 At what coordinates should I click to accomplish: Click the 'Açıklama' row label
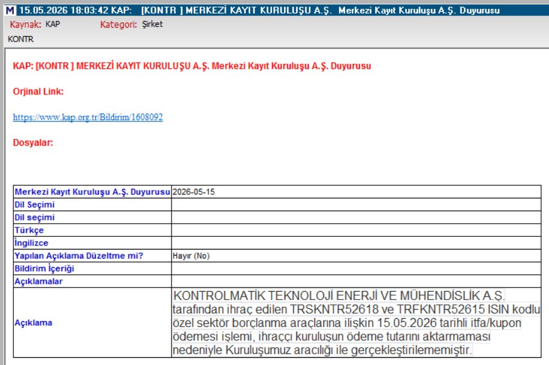click(33, 323)
